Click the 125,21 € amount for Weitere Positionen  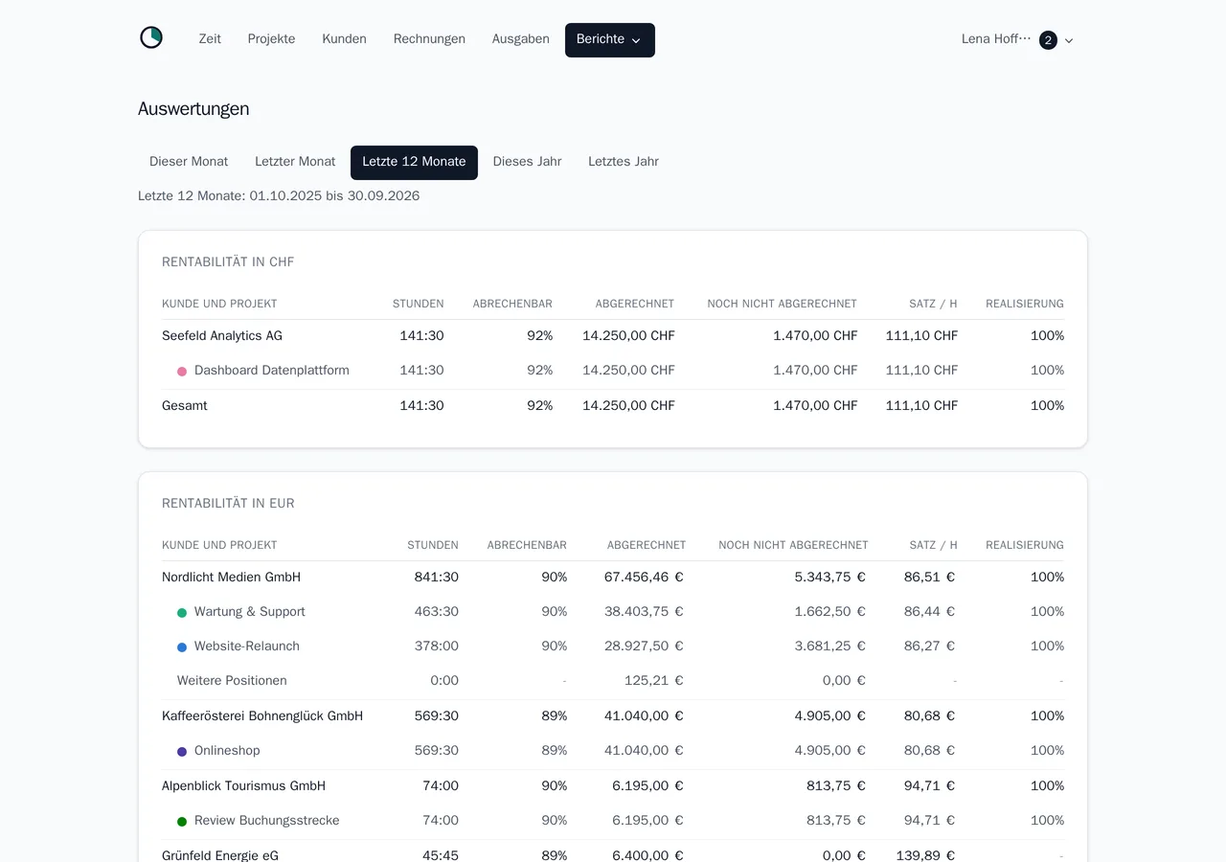pyautogui.click(x=652, y=681)
